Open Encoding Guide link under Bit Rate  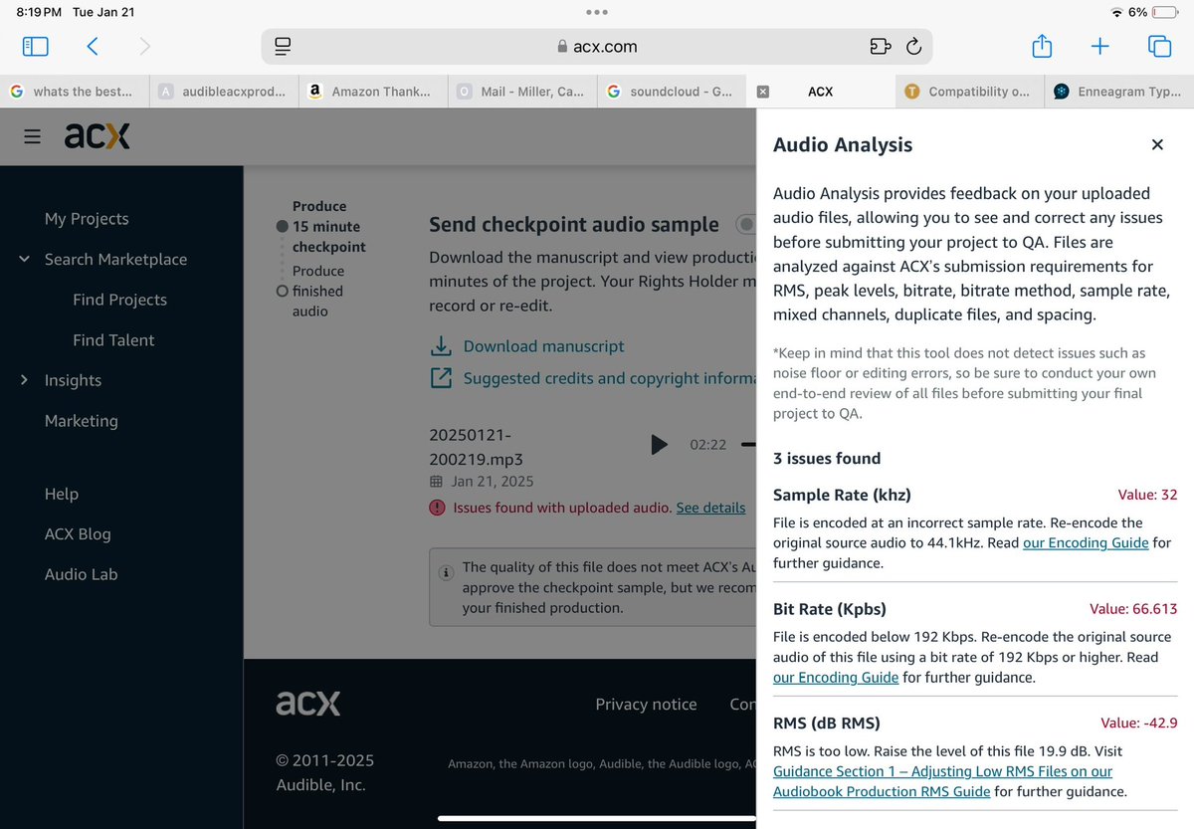tap(836, 677)
